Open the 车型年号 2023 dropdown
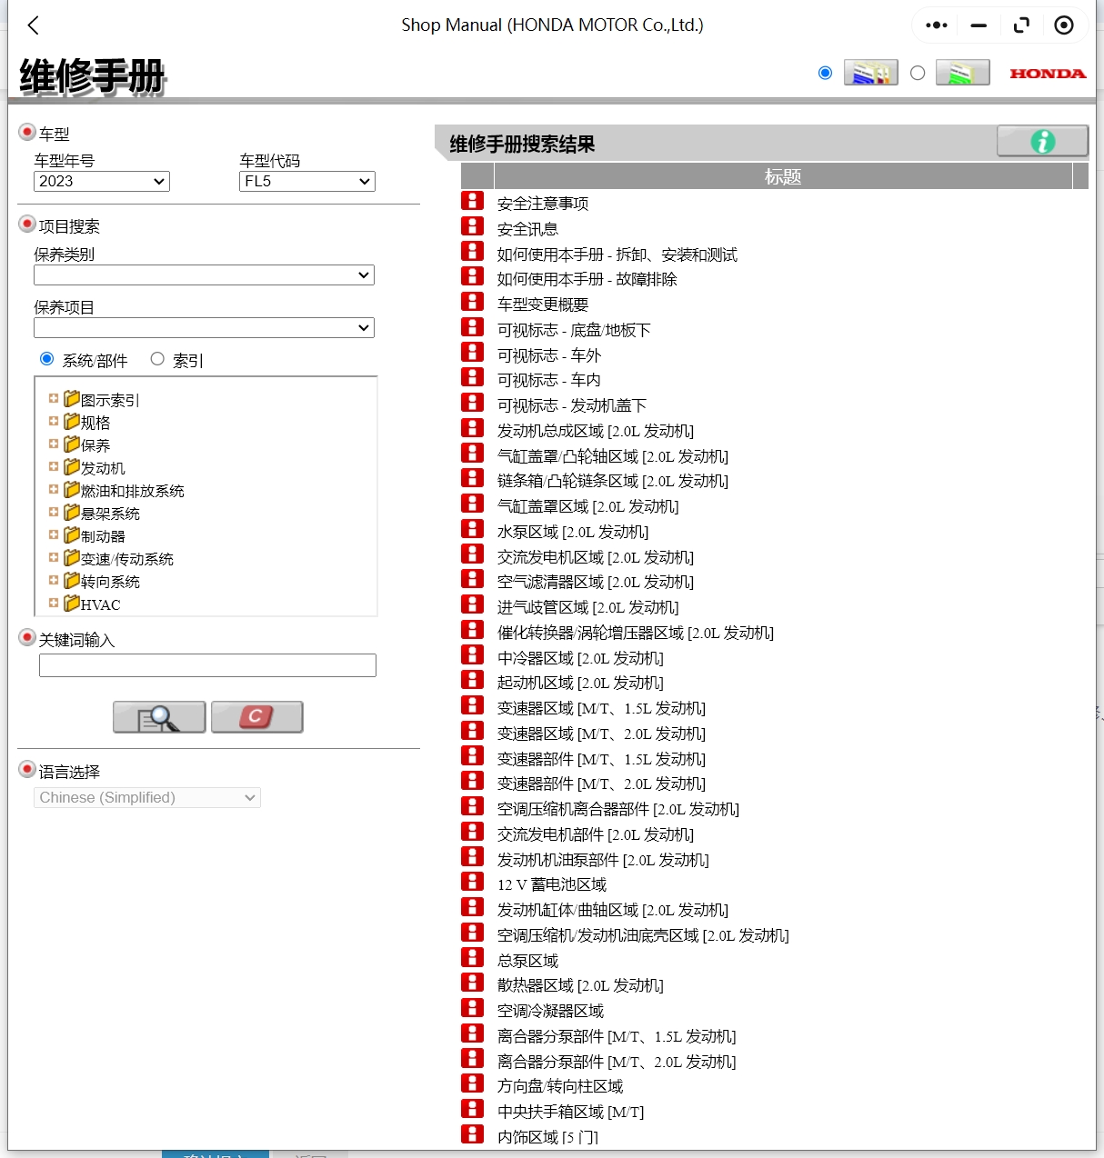The image size is (1104, 1158). 100,181
